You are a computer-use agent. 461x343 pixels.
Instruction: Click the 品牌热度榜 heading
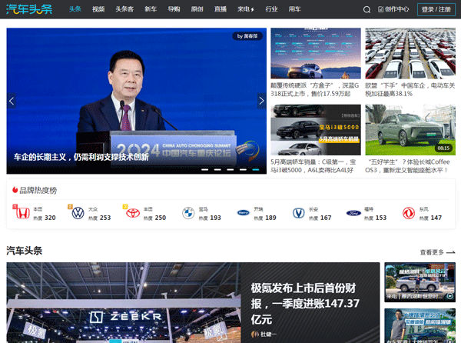click(x=38, y=190)
